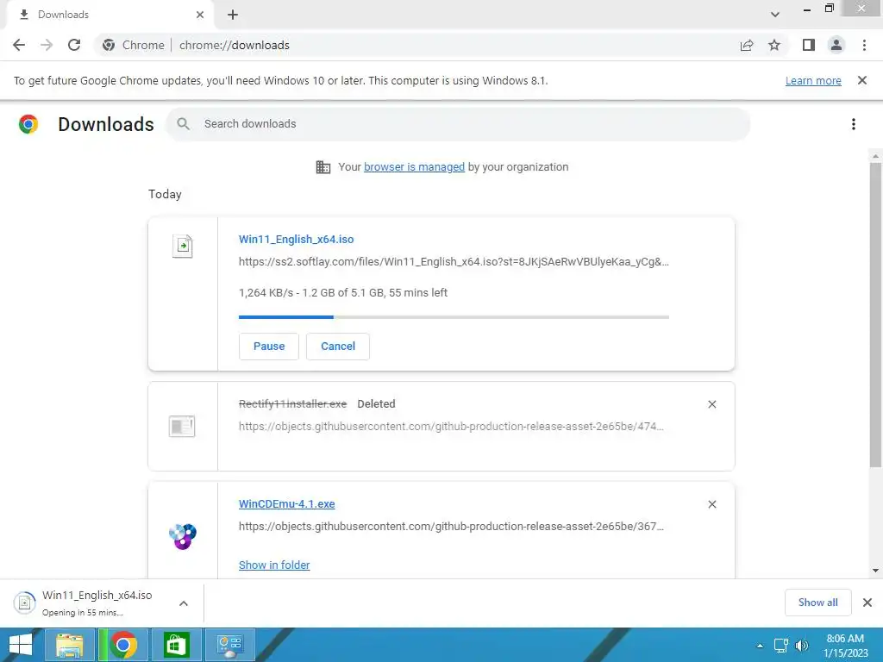Open the Learn more link

click(813, 80)
